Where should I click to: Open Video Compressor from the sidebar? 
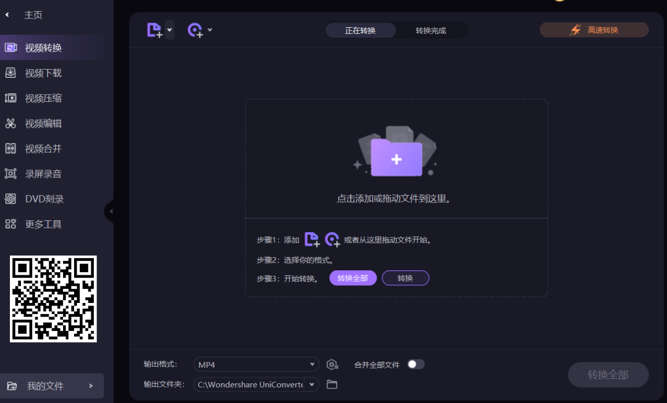pyautogui.click(x=43, y=98)
